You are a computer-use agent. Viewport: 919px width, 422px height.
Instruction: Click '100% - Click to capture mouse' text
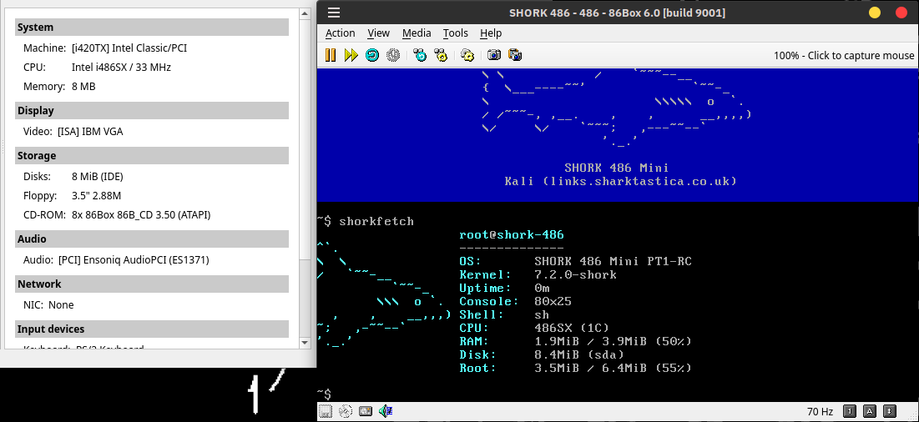tap(843, 56)
